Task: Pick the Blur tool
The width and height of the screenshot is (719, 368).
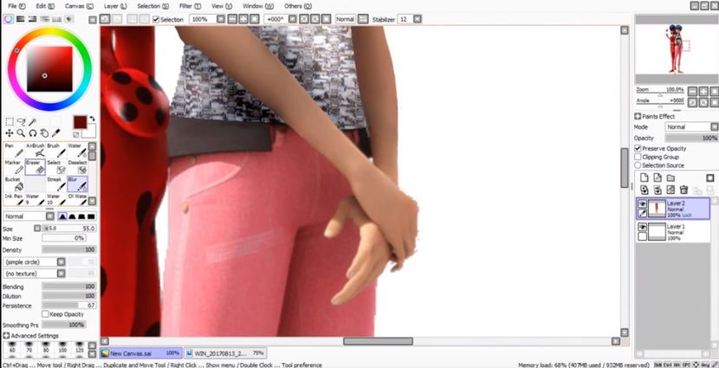Action: (x=77, y=184)
